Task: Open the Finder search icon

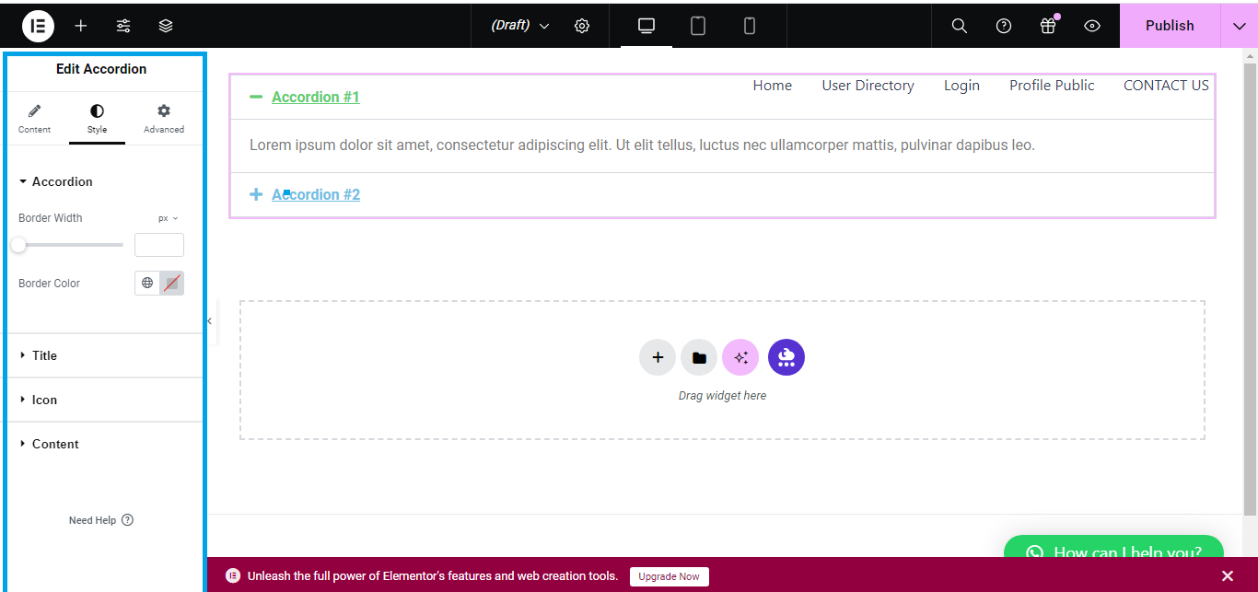Action: point(959,26)
